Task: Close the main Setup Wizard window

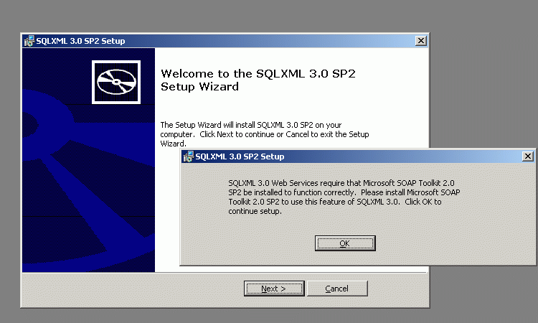Action: pos(421,41)
